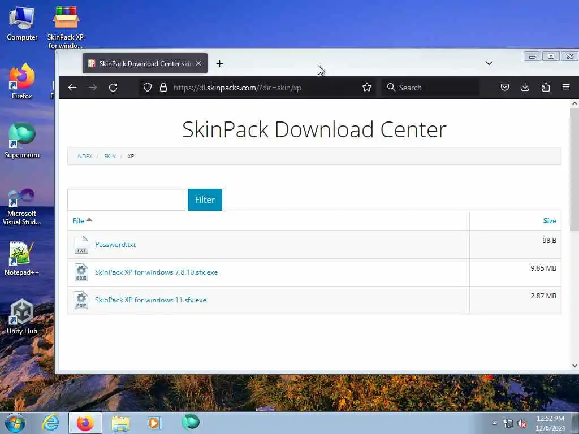
Task: Open the tracking protection shield icon
Action: (148, 88)
